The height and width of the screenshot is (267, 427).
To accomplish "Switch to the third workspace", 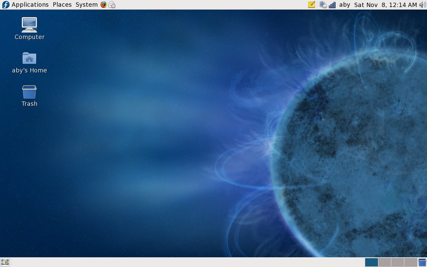I will pos(398,262).
